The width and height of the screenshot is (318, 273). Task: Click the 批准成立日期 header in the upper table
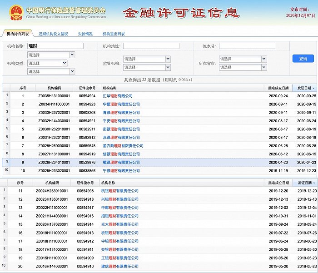point(278,88)
